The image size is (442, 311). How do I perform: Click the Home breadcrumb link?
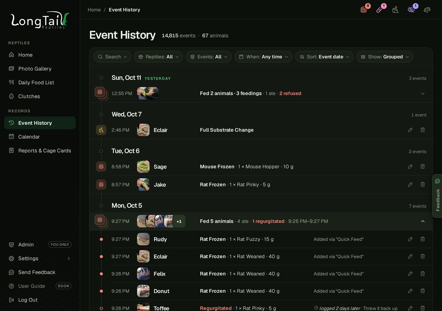coord(94,10)
